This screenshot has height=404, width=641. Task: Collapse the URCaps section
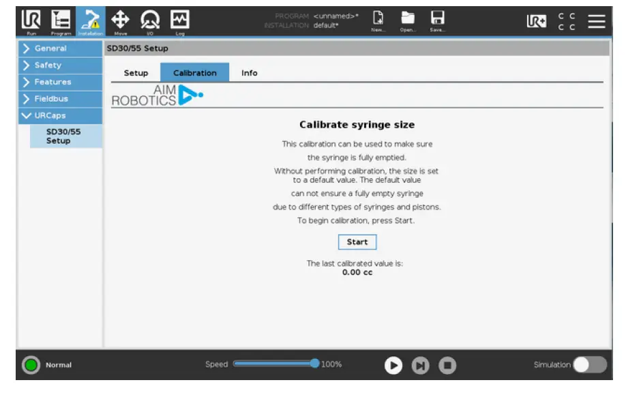pos(61,115)
